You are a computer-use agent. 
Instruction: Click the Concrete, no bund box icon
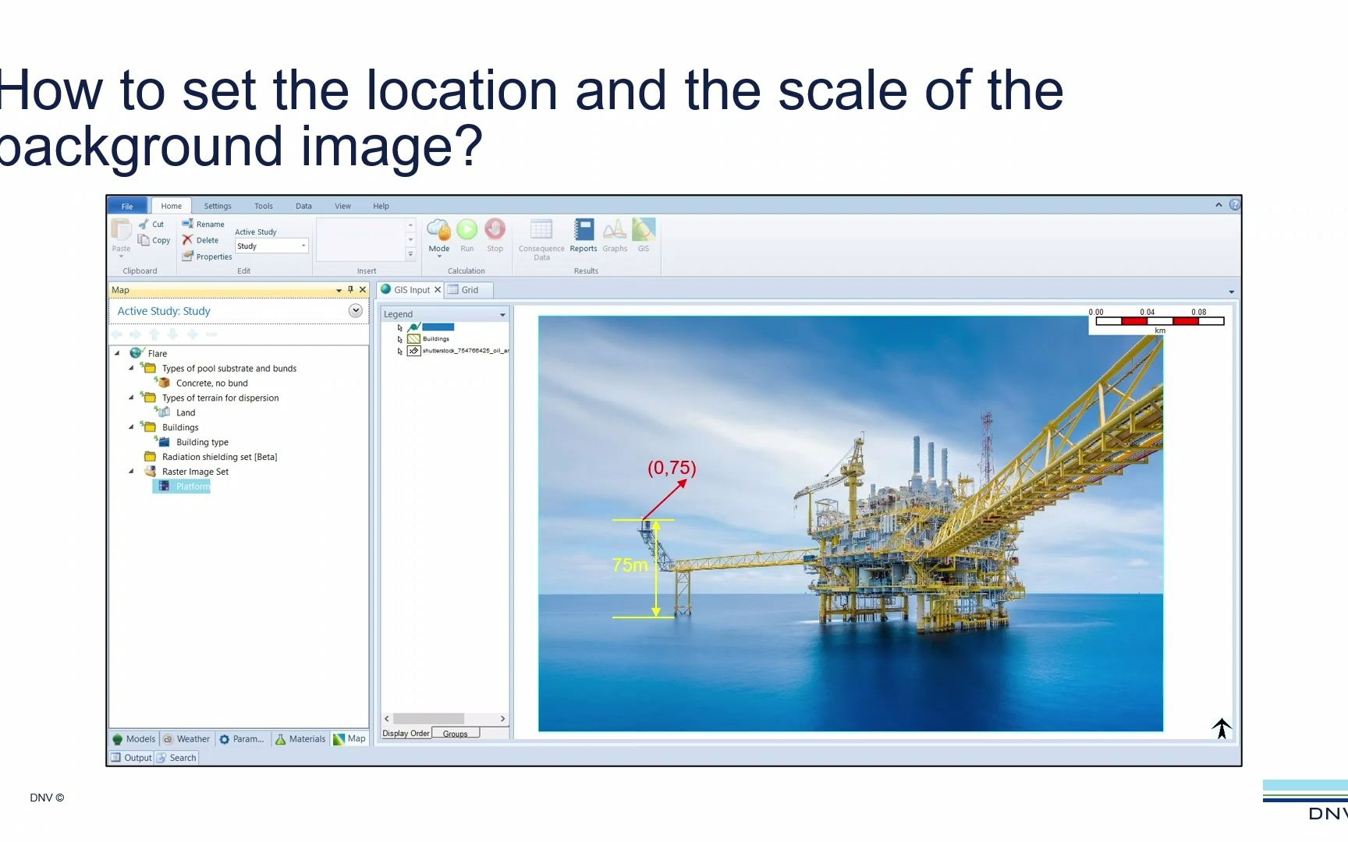pos(163,383)
